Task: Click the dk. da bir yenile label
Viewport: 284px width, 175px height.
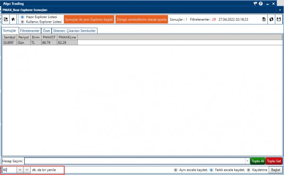Action: coord(44,170)
